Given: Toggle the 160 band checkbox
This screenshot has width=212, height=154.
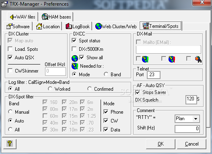Looking at the screenshot, I should [45, 102].
